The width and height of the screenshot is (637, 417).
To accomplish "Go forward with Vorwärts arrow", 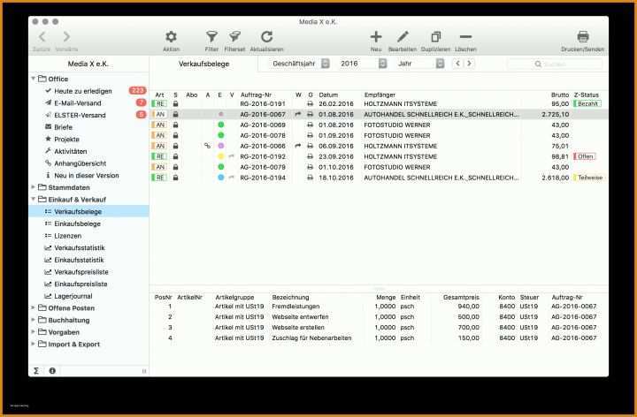I will tap(66, 37).
